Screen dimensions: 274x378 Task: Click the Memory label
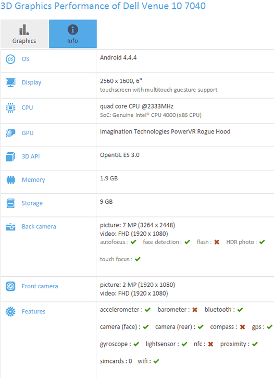click(33, 180)
